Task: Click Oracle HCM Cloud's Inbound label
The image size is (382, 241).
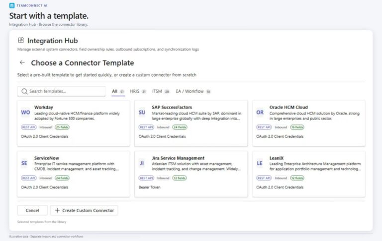Action: [x=281, y=127]
